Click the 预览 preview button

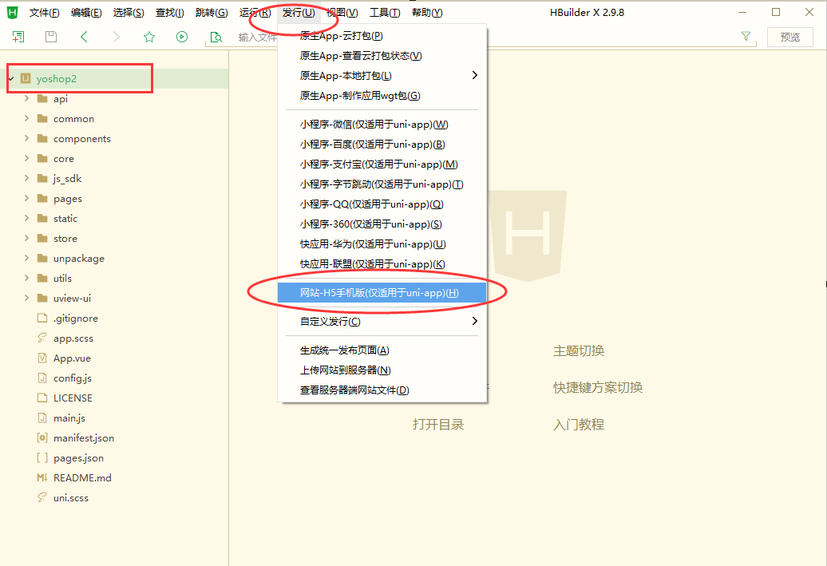click(x=789, y=37)
